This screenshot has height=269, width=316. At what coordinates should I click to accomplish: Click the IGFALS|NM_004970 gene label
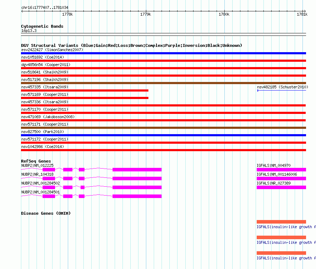tap(273, 165)
